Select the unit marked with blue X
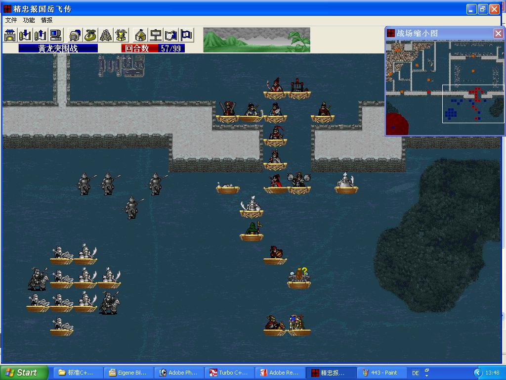 [x=299, y=325]
